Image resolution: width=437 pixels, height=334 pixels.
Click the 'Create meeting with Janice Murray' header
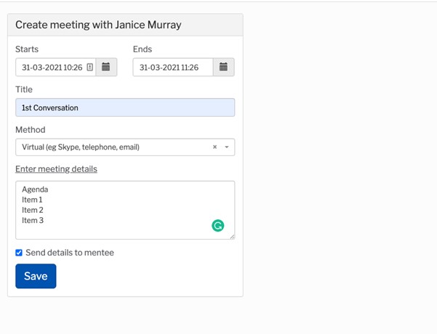[98, 25]
